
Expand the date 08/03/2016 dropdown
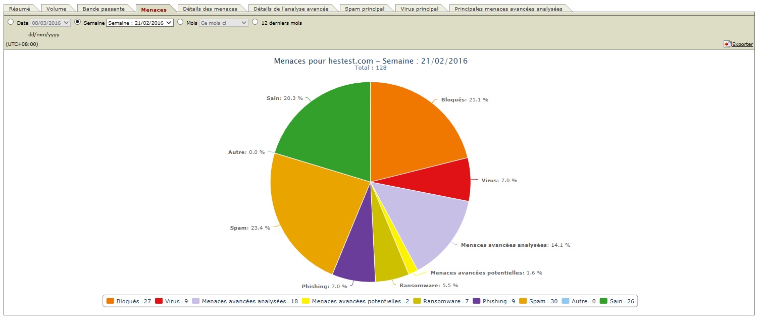tap(50, 23)
